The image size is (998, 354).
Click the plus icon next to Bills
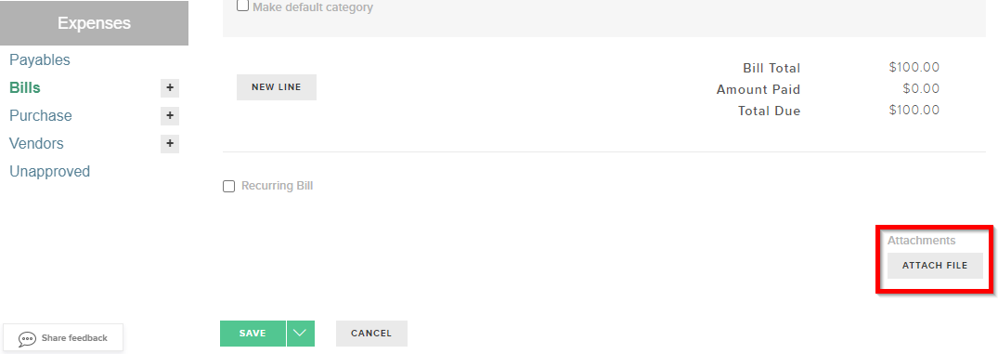coord(169,88)
